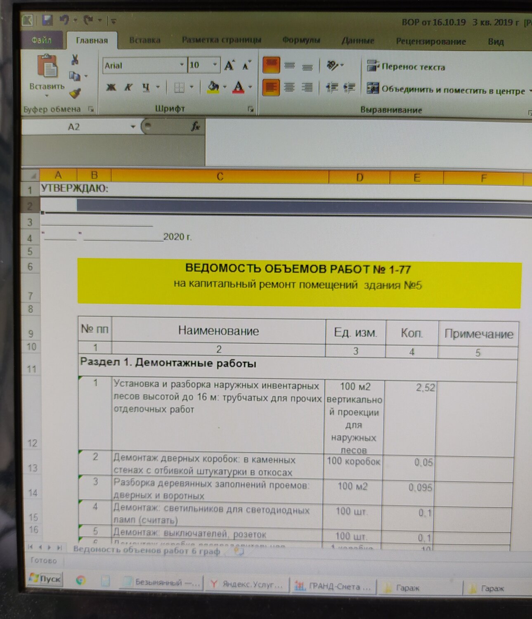Click the Orientation text angle icon
Screen dimensions: 532x619
coord(333,65)
